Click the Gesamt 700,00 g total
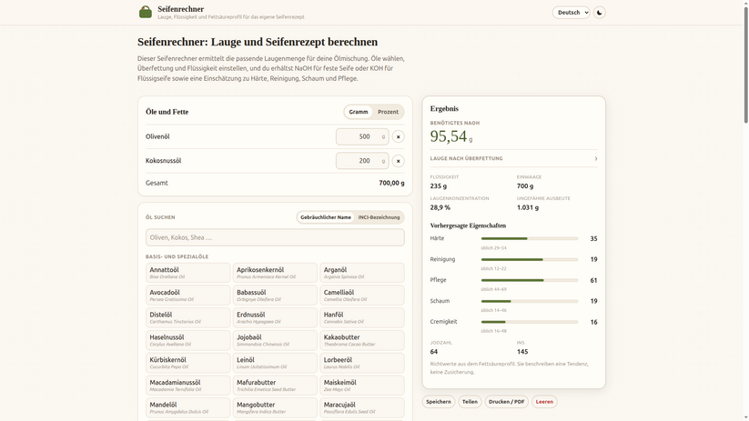This screenshot has width=749, height=421. pos(391,183)
